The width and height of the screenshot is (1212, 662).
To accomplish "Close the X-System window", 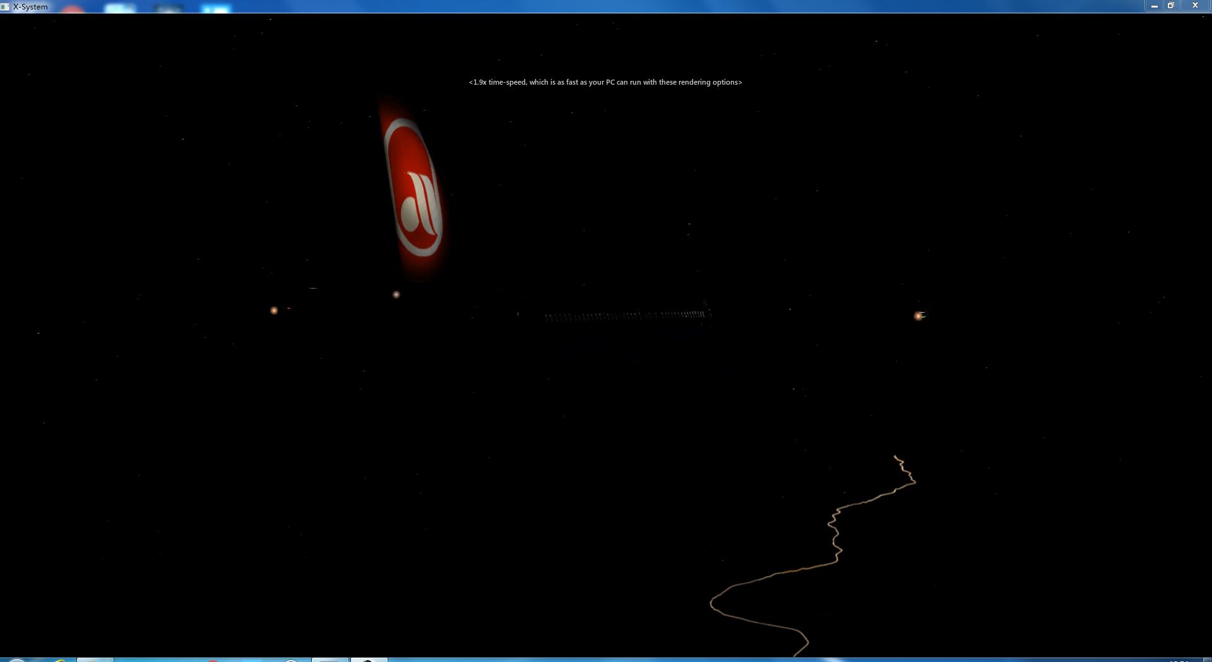I will click(1194, 6).
